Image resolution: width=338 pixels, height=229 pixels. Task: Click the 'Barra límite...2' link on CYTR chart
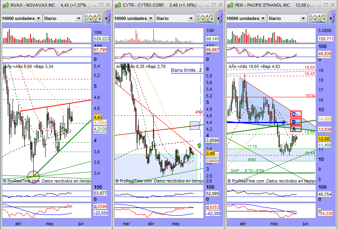click(x=186, y=70)
